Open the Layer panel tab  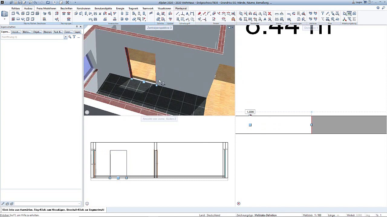(x=78, y=32)
